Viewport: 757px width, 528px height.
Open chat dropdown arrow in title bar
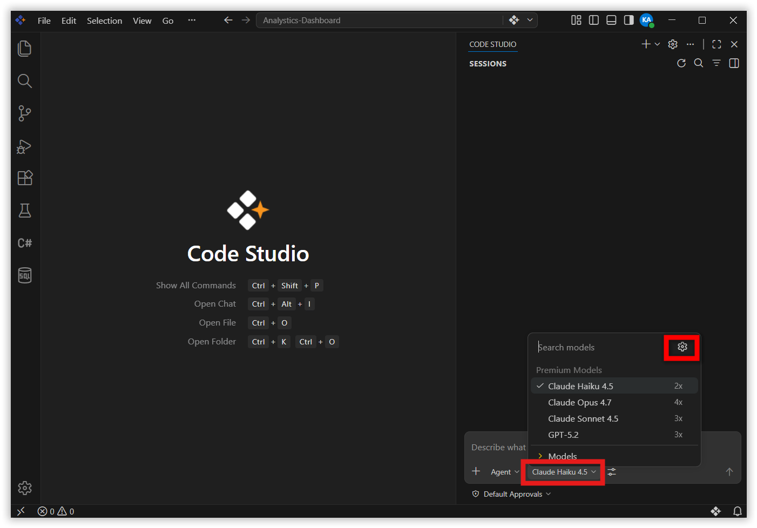(530, 20)
